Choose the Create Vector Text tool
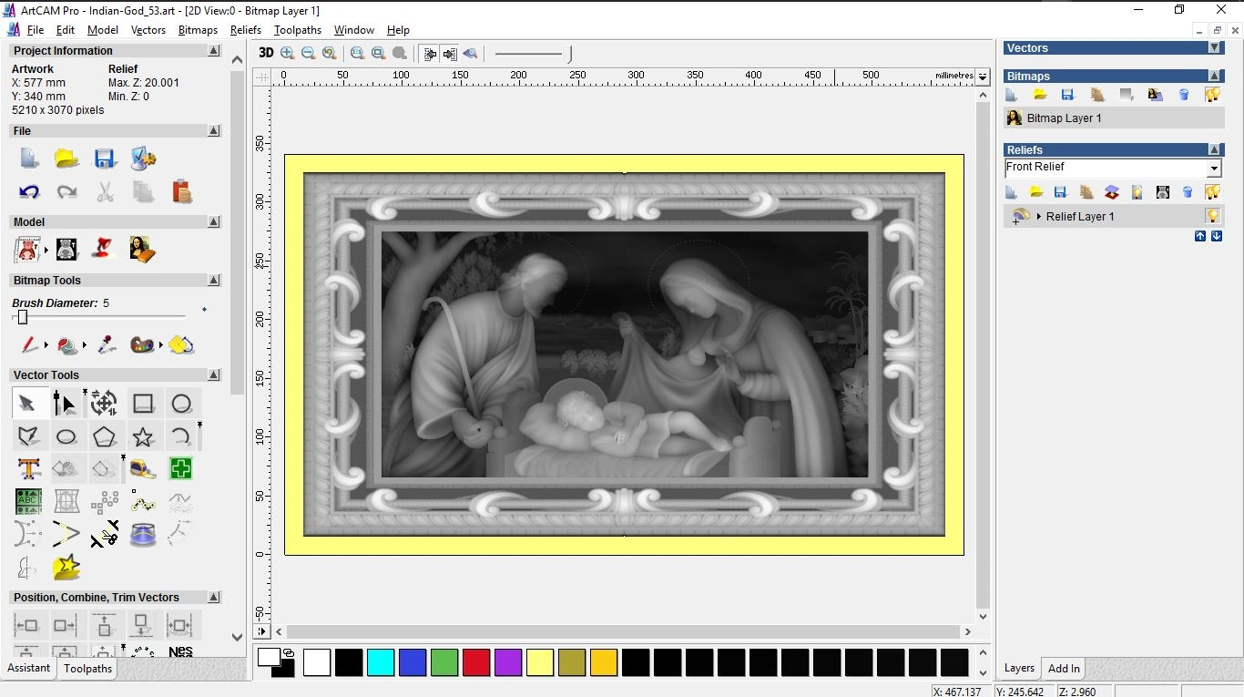Image resolution: width=1244 pixels, height=697 pixels. pyautogui.click(x=29, y=468)
